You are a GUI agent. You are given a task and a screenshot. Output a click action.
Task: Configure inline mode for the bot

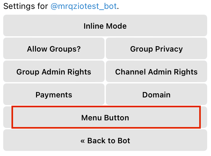[x=105, y=25]
